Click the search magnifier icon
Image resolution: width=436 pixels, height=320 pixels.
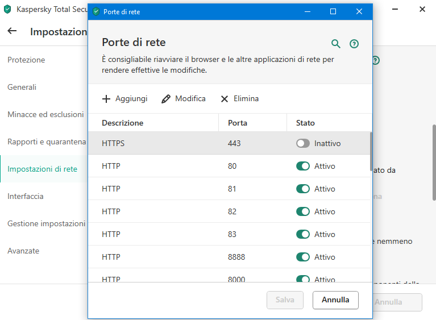coord(336,44)
